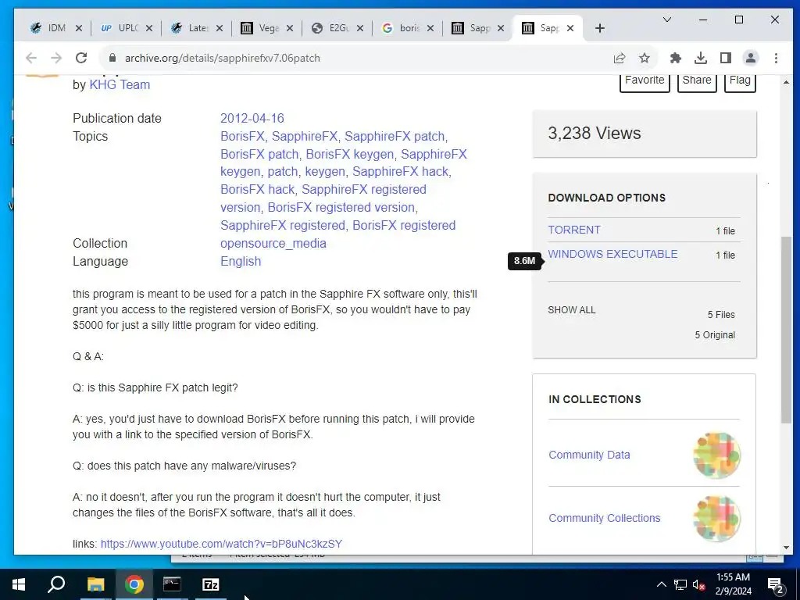Open the Community Data collection link

589,455
